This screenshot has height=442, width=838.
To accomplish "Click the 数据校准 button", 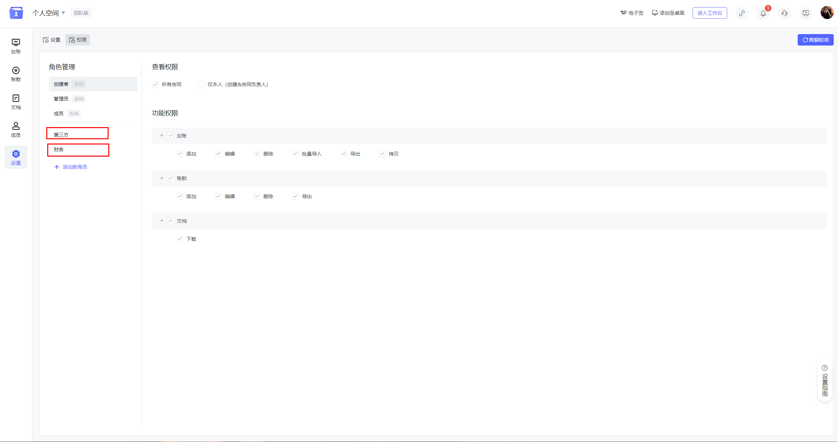I will pyautogui.click(x=815, y=40).
